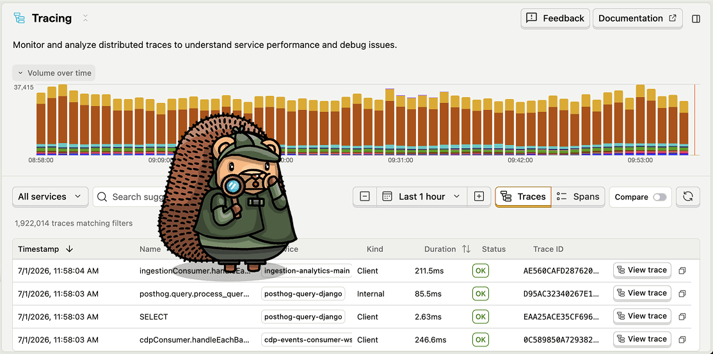The width and height of the screenshot is (713, 354).
Task: Open the Last 1 hour date dropdown
Action: [422, 197]
